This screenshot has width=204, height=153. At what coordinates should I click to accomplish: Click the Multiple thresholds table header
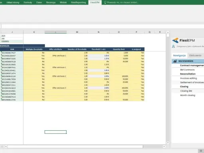[34, 49]
